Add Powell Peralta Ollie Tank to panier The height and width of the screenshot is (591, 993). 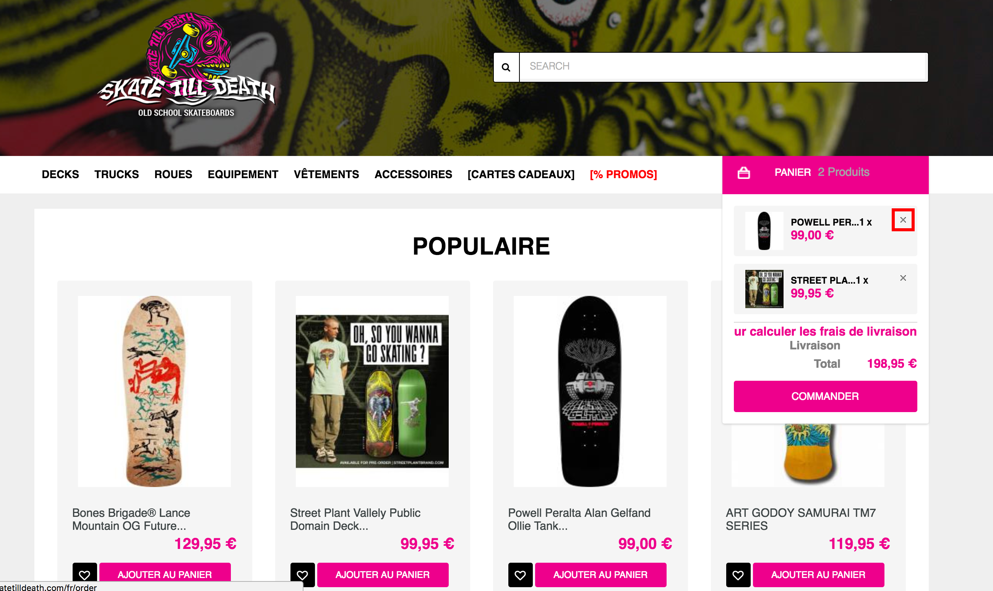(x=600, y=575)
